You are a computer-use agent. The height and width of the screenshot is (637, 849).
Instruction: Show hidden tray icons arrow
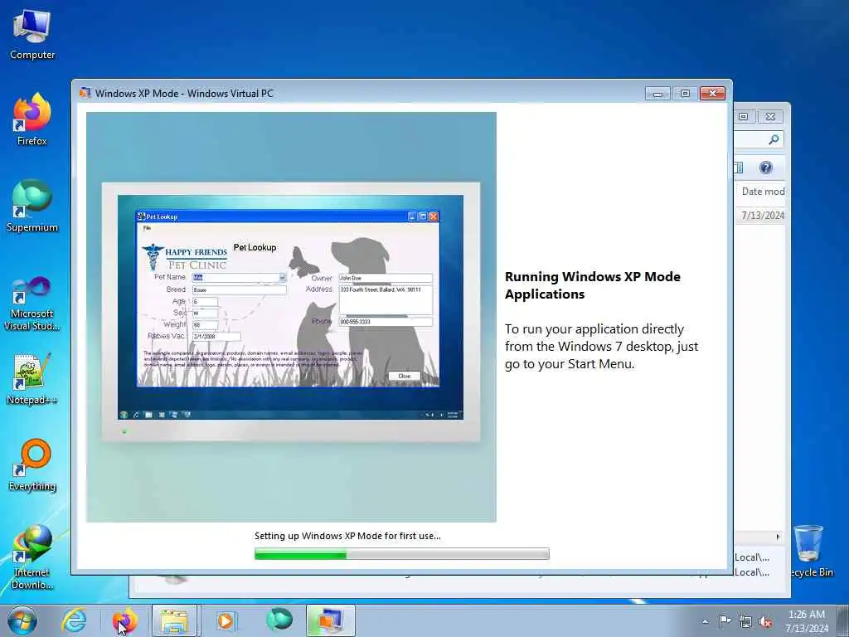(705, 621)
